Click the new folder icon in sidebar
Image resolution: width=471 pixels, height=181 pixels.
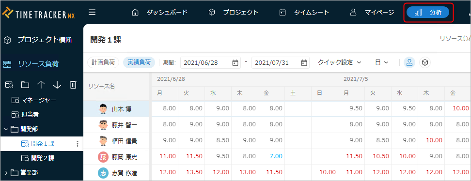25,85
